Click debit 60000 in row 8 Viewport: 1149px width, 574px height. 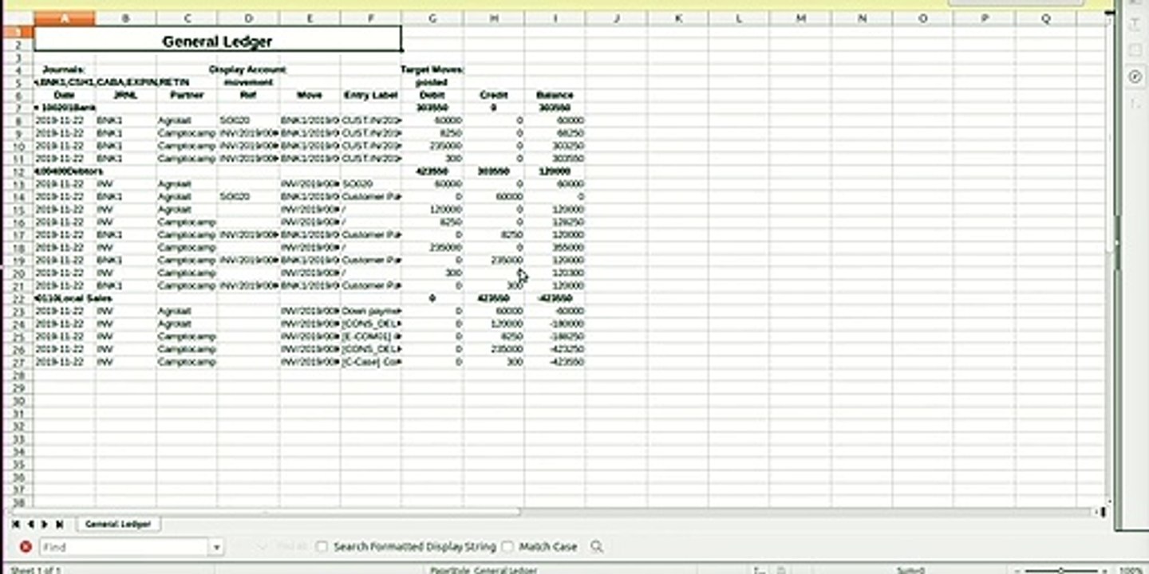(x=432, y=120)
